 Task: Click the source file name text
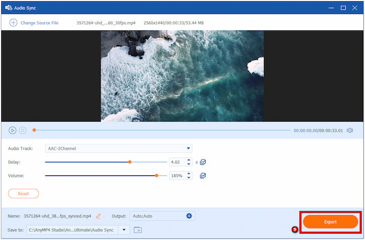tap(106, 23)
